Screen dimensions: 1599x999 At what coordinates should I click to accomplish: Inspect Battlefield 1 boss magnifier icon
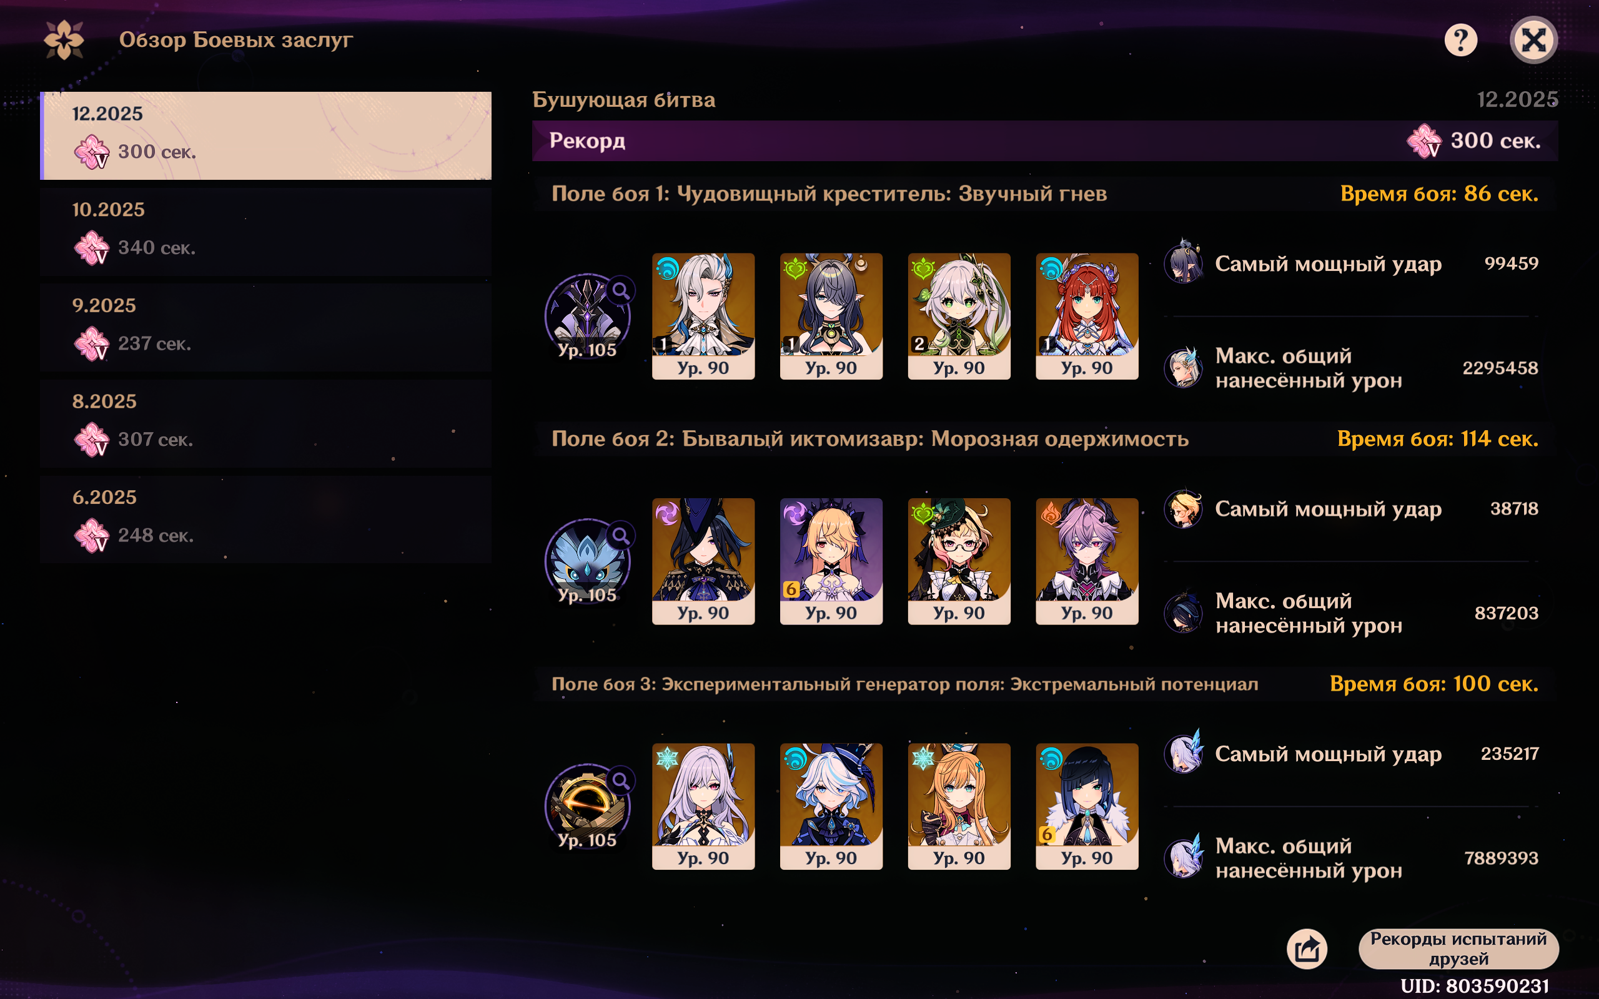621,290
